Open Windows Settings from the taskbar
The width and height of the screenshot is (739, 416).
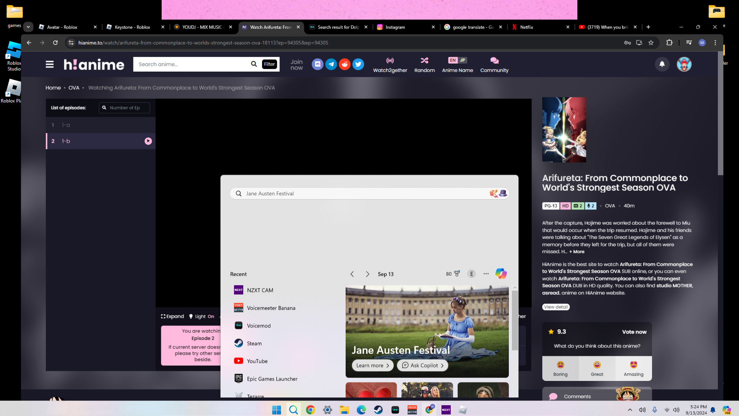click(x=327, y=410)
